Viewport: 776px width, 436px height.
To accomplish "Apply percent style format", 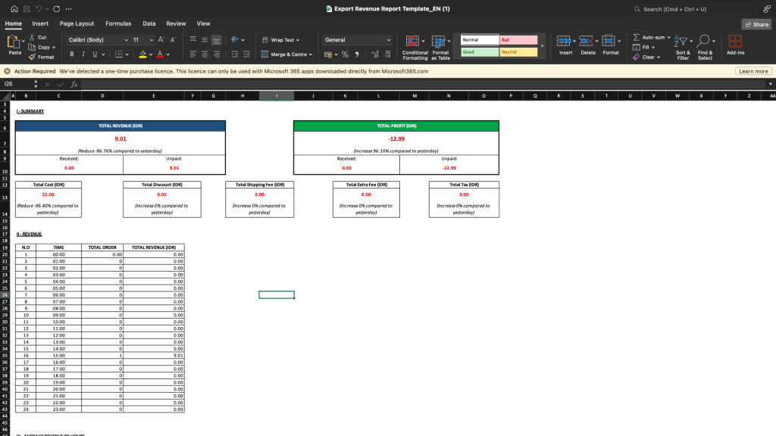I will tap(345, 54).
